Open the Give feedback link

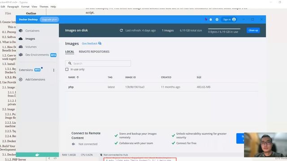coord(90,43)
